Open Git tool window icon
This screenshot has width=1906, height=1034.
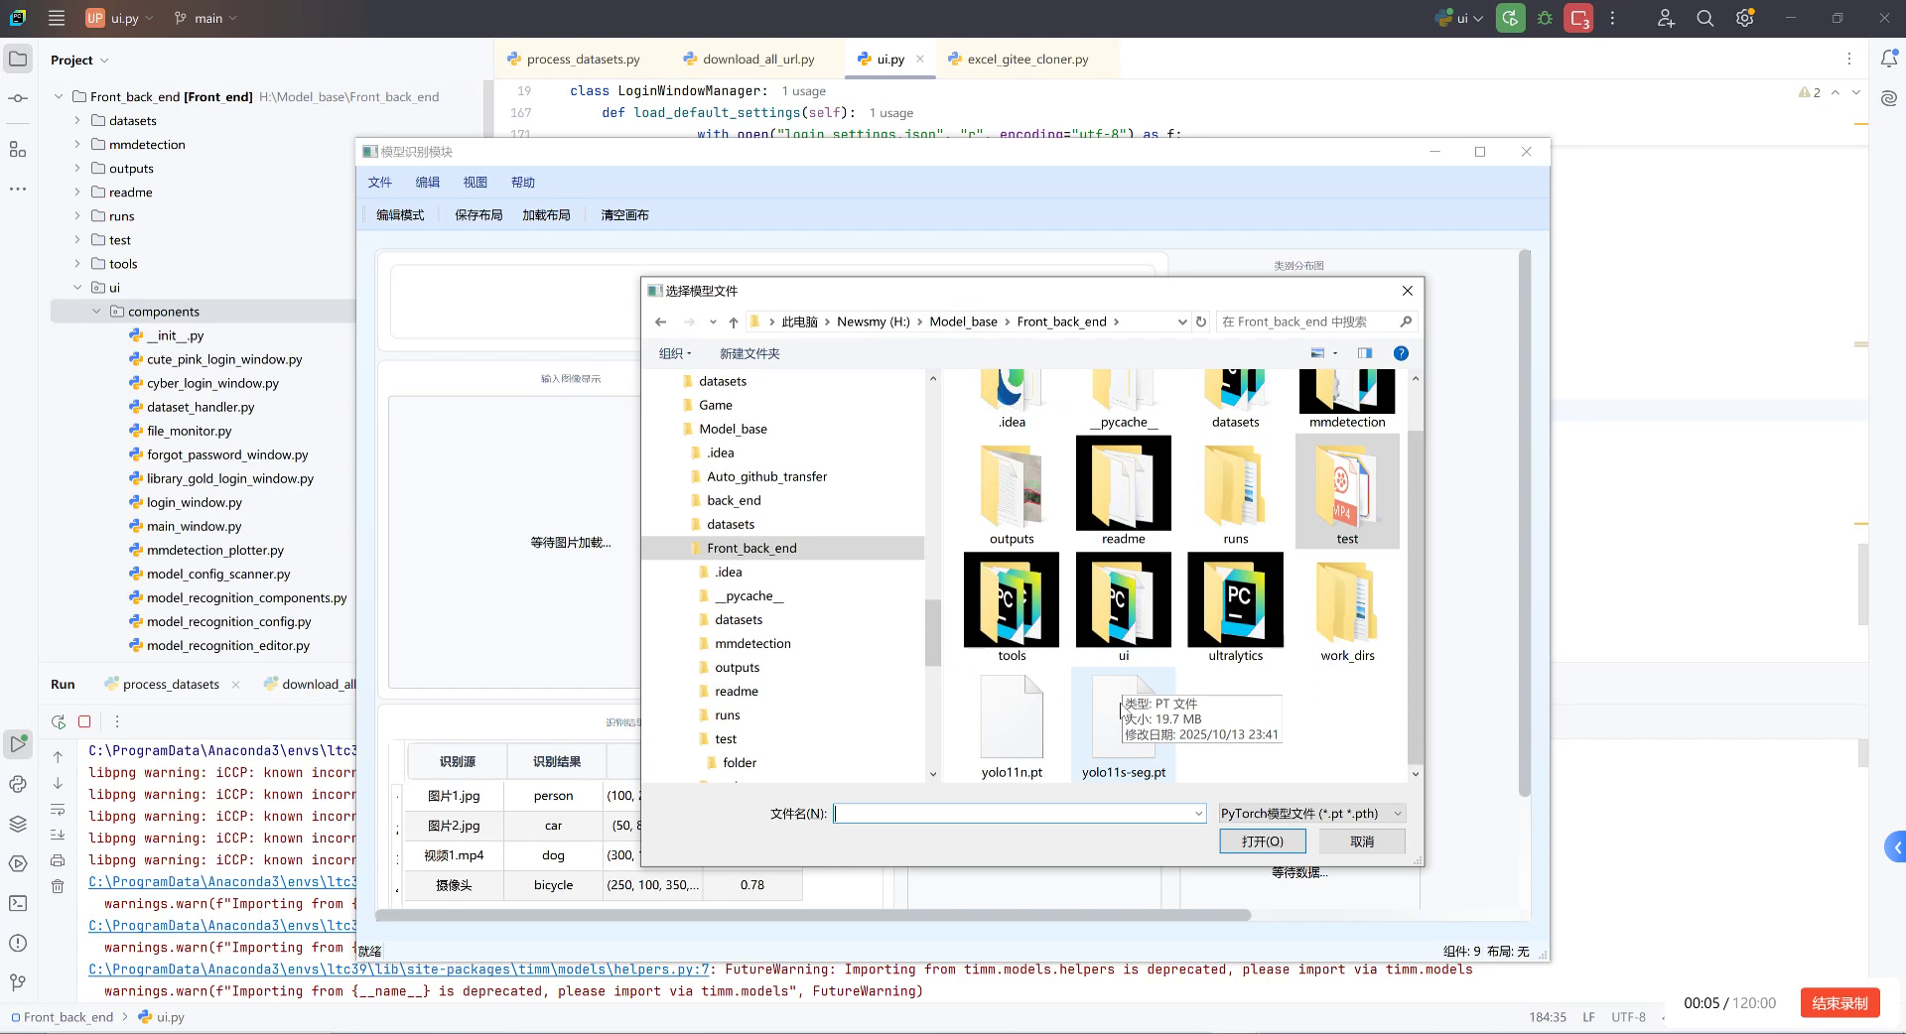pos(18,982)
